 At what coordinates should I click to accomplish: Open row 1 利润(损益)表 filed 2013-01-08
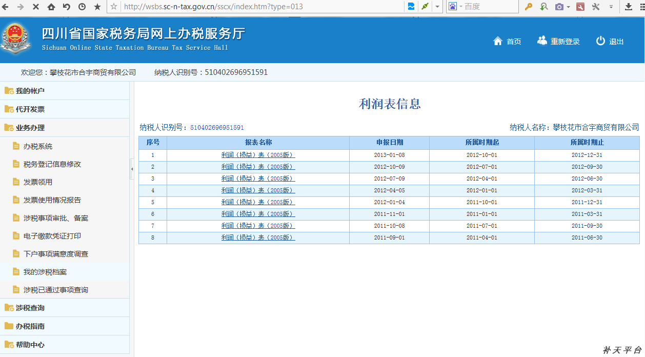coord(258,155)
